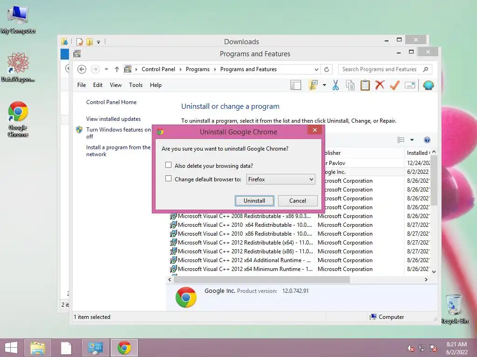Select Visual C++ 2012 x64 Minimum Runtime row
The width and height of the screenshot is (477, 357).
tap(300, 269)
